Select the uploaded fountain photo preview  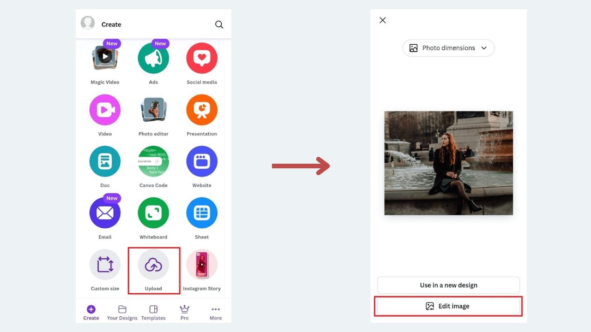(x=448, y=163)
